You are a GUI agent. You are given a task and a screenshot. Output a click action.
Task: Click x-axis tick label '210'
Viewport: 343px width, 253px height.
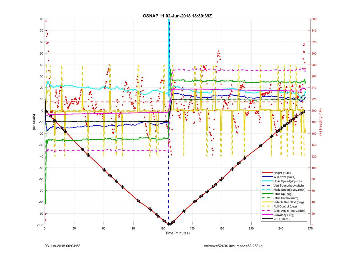(x=251, y=228)
